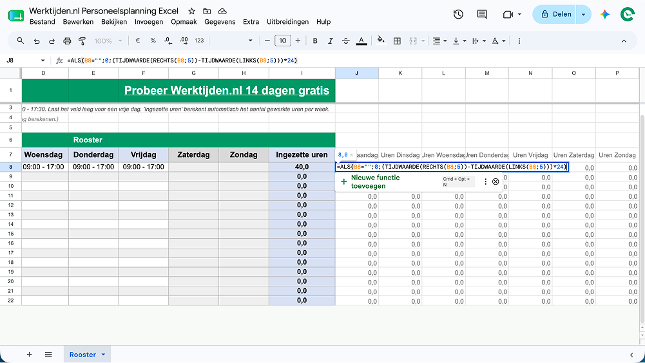Print the spreadsheet
Viewport: 645px width, 363px height.
pyautogui.click(x=67, y=41)
